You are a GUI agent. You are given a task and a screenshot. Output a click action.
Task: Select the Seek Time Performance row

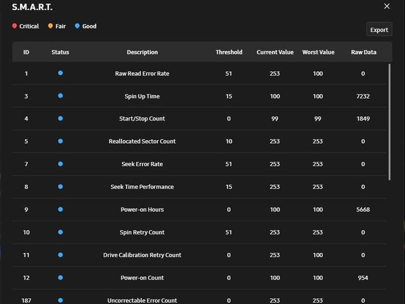(200, 187)
